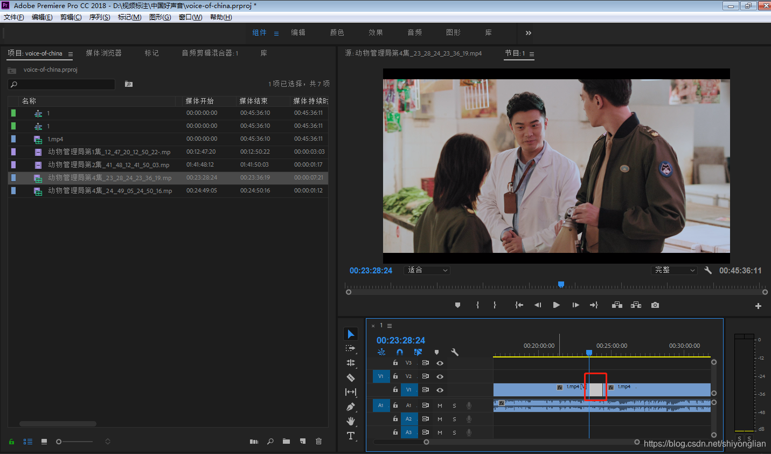
Task: Toggle V1 track output eye
Action: coord(440,390)
